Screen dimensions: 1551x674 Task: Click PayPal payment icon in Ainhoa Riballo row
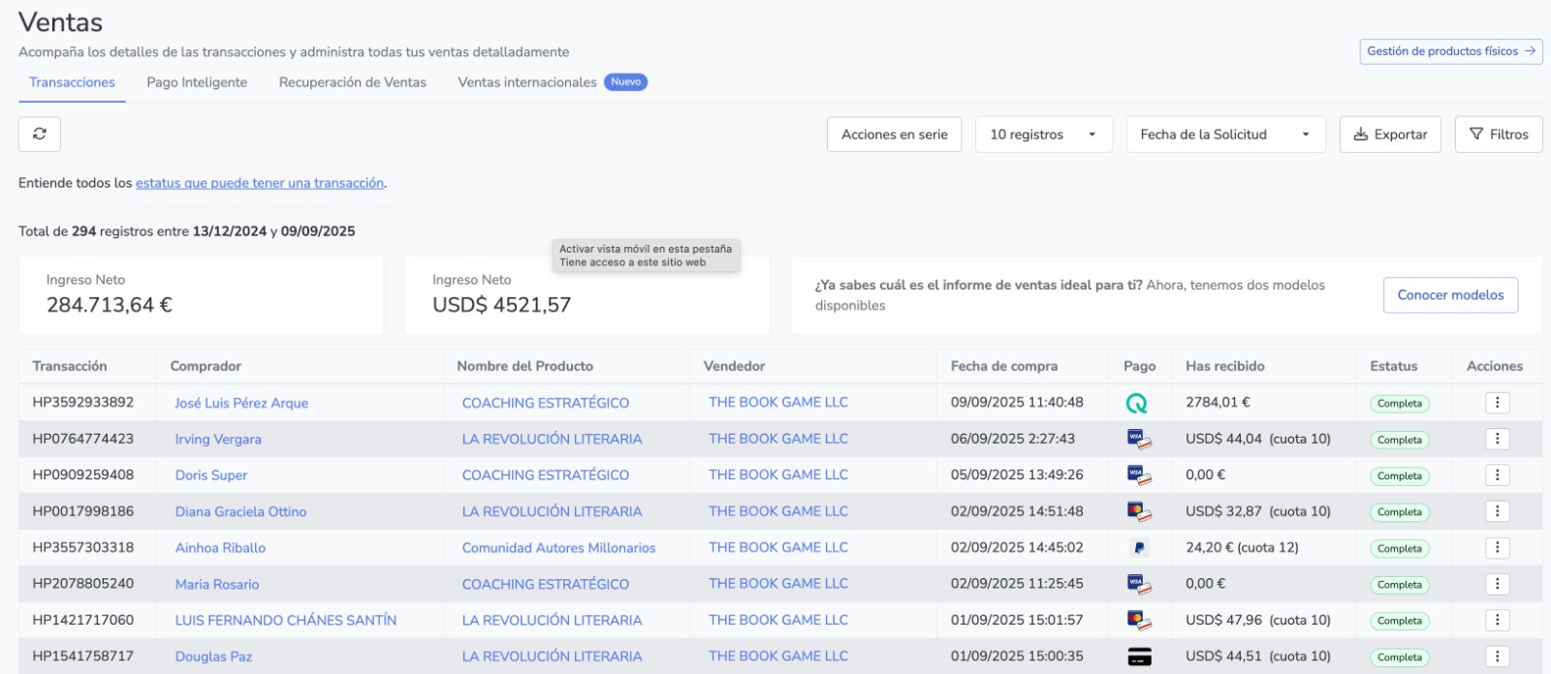(1139, 548)
